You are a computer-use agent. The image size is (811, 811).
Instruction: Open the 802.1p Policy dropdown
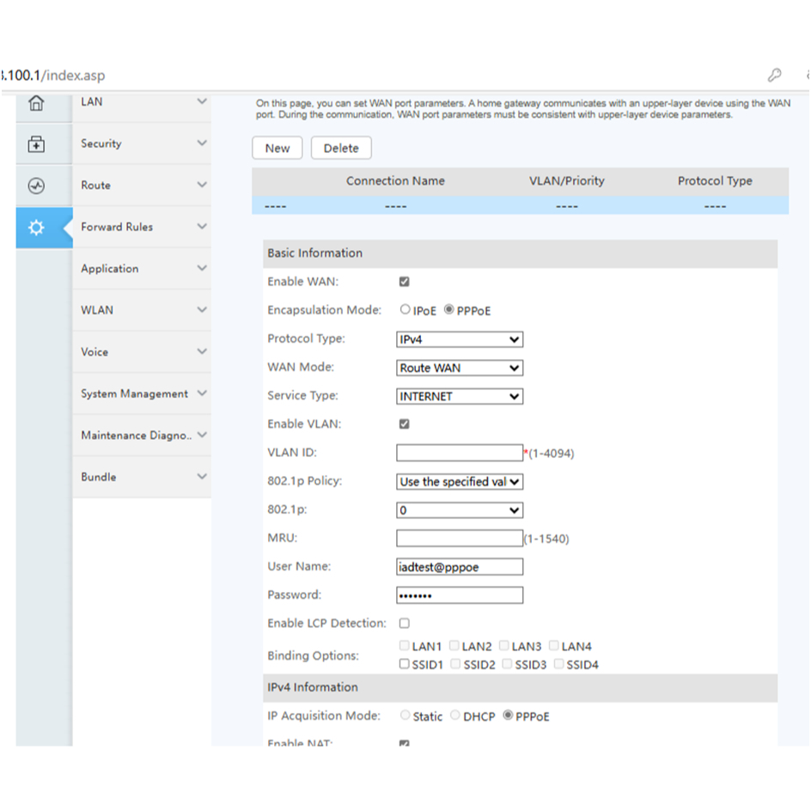(460, 482)
